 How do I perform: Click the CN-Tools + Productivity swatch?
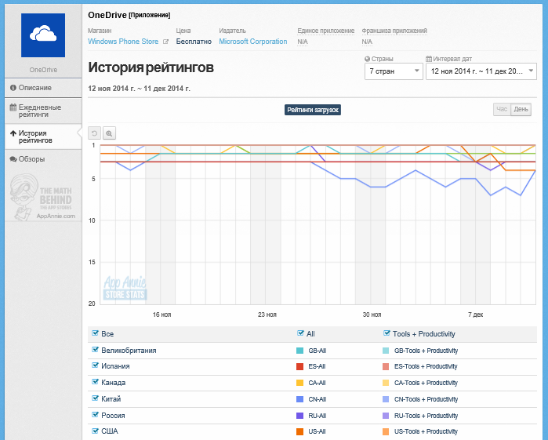pyautogui.click(x=386, y=399)
